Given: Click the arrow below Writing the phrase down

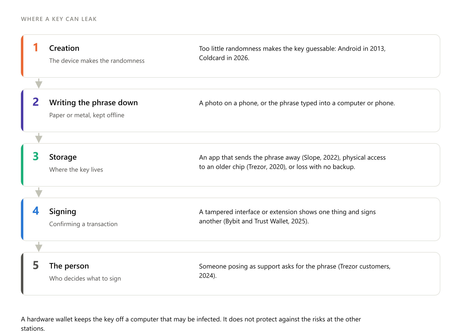Looking at the screenshot, I should click(39, 138).
